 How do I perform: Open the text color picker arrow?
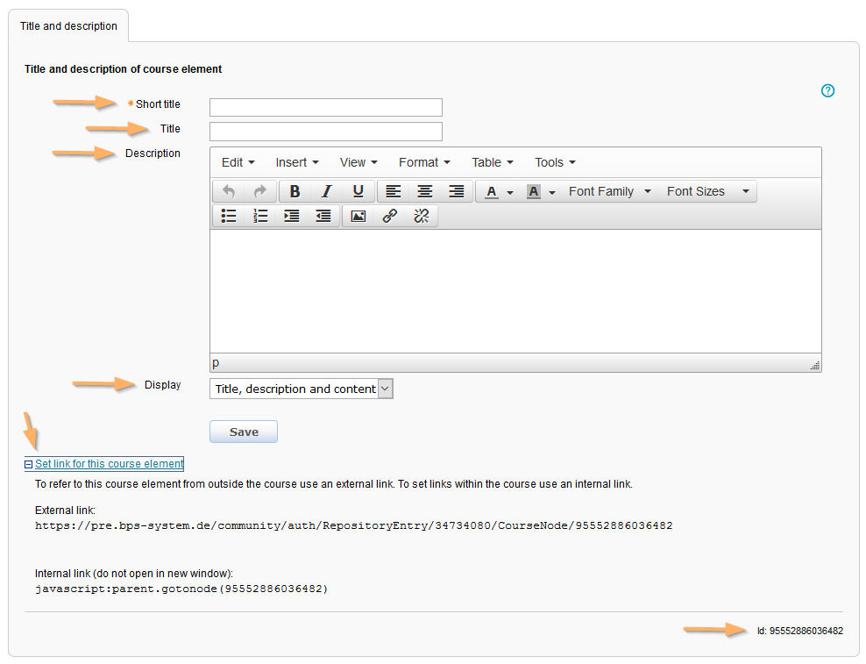[x=510, y=192]
